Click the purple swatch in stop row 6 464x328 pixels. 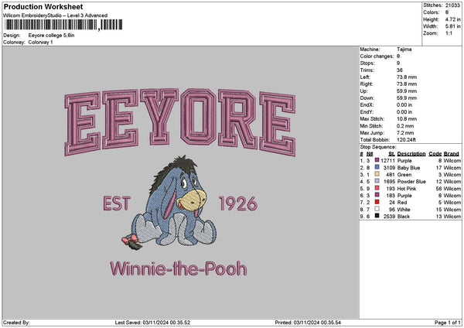pyautogui.click(x=377, y=195)
